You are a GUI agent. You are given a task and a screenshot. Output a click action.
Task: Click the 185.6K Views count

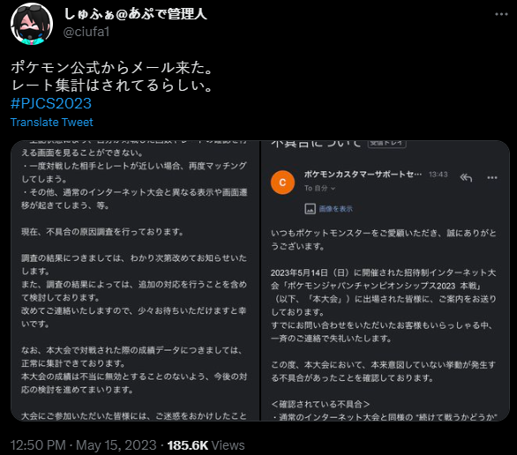(206, 445)
